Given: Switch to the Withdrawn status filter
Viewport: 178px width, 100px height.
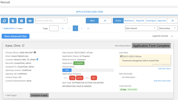Looking at the screenshot, I should (129, 21).
